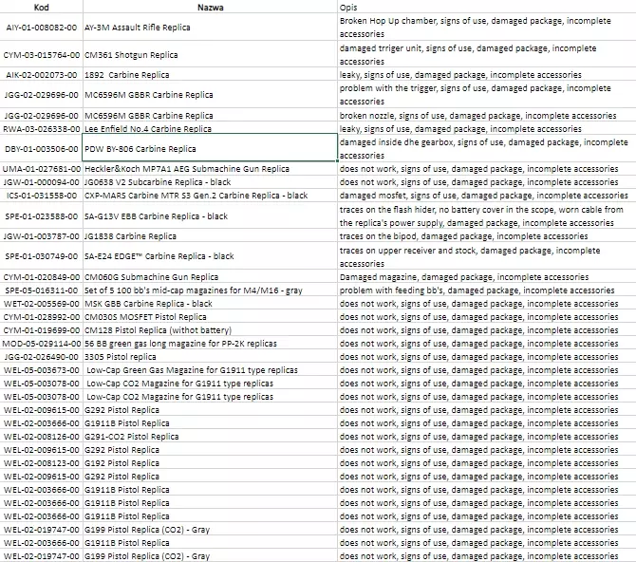636x562 pixels.
Task: Select code cell CYM-03-015764-00
Action: (41, 54)
